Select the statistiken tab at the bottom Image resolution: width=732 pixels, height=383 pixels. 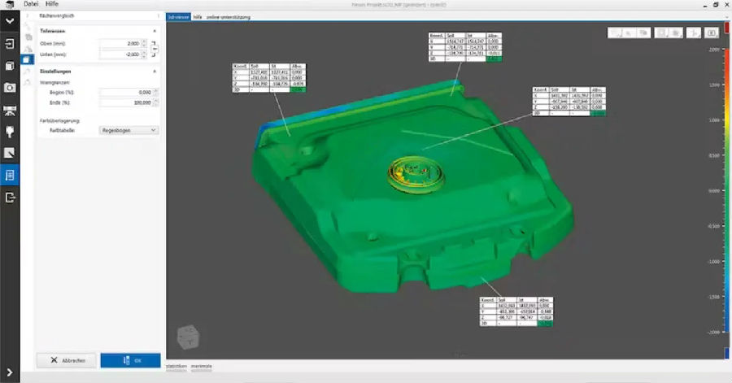176,366
